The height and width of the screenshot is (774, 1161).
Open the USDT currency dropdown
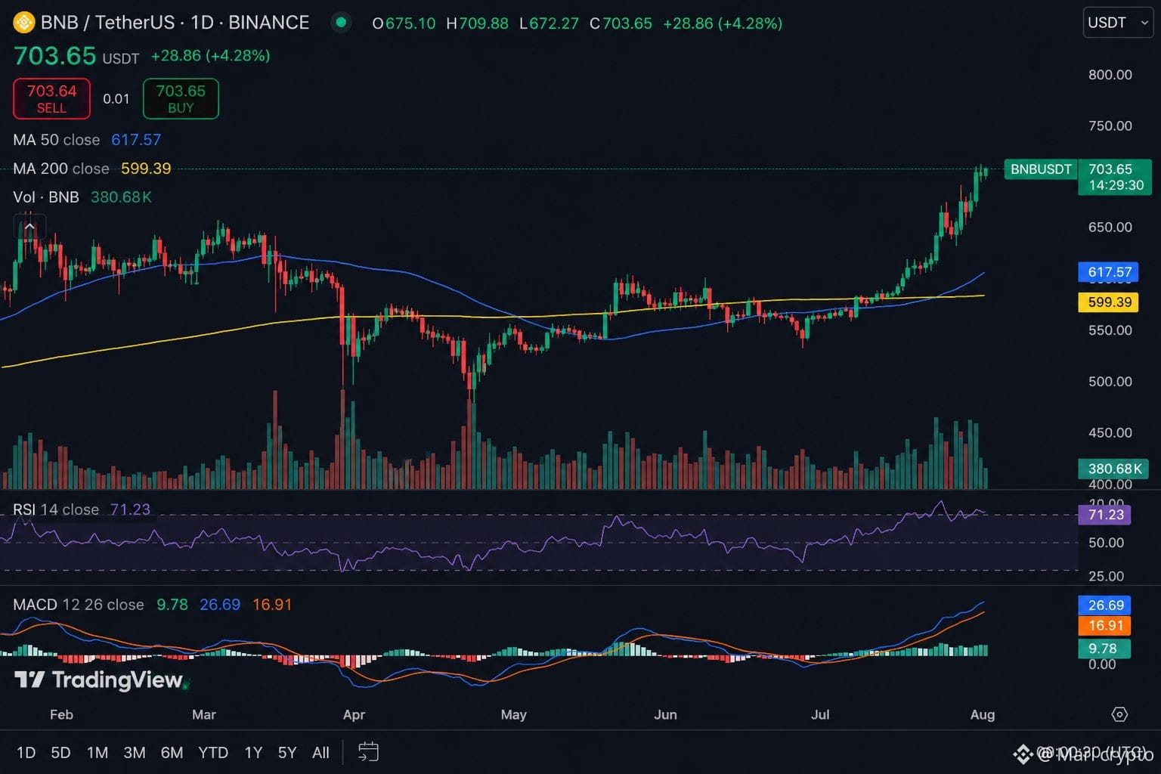[x=1118, y=23]
